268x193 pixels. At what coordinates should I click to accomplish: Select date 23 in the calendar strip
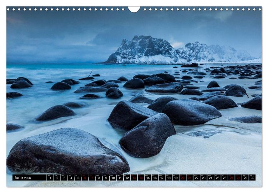coord(204,177)
